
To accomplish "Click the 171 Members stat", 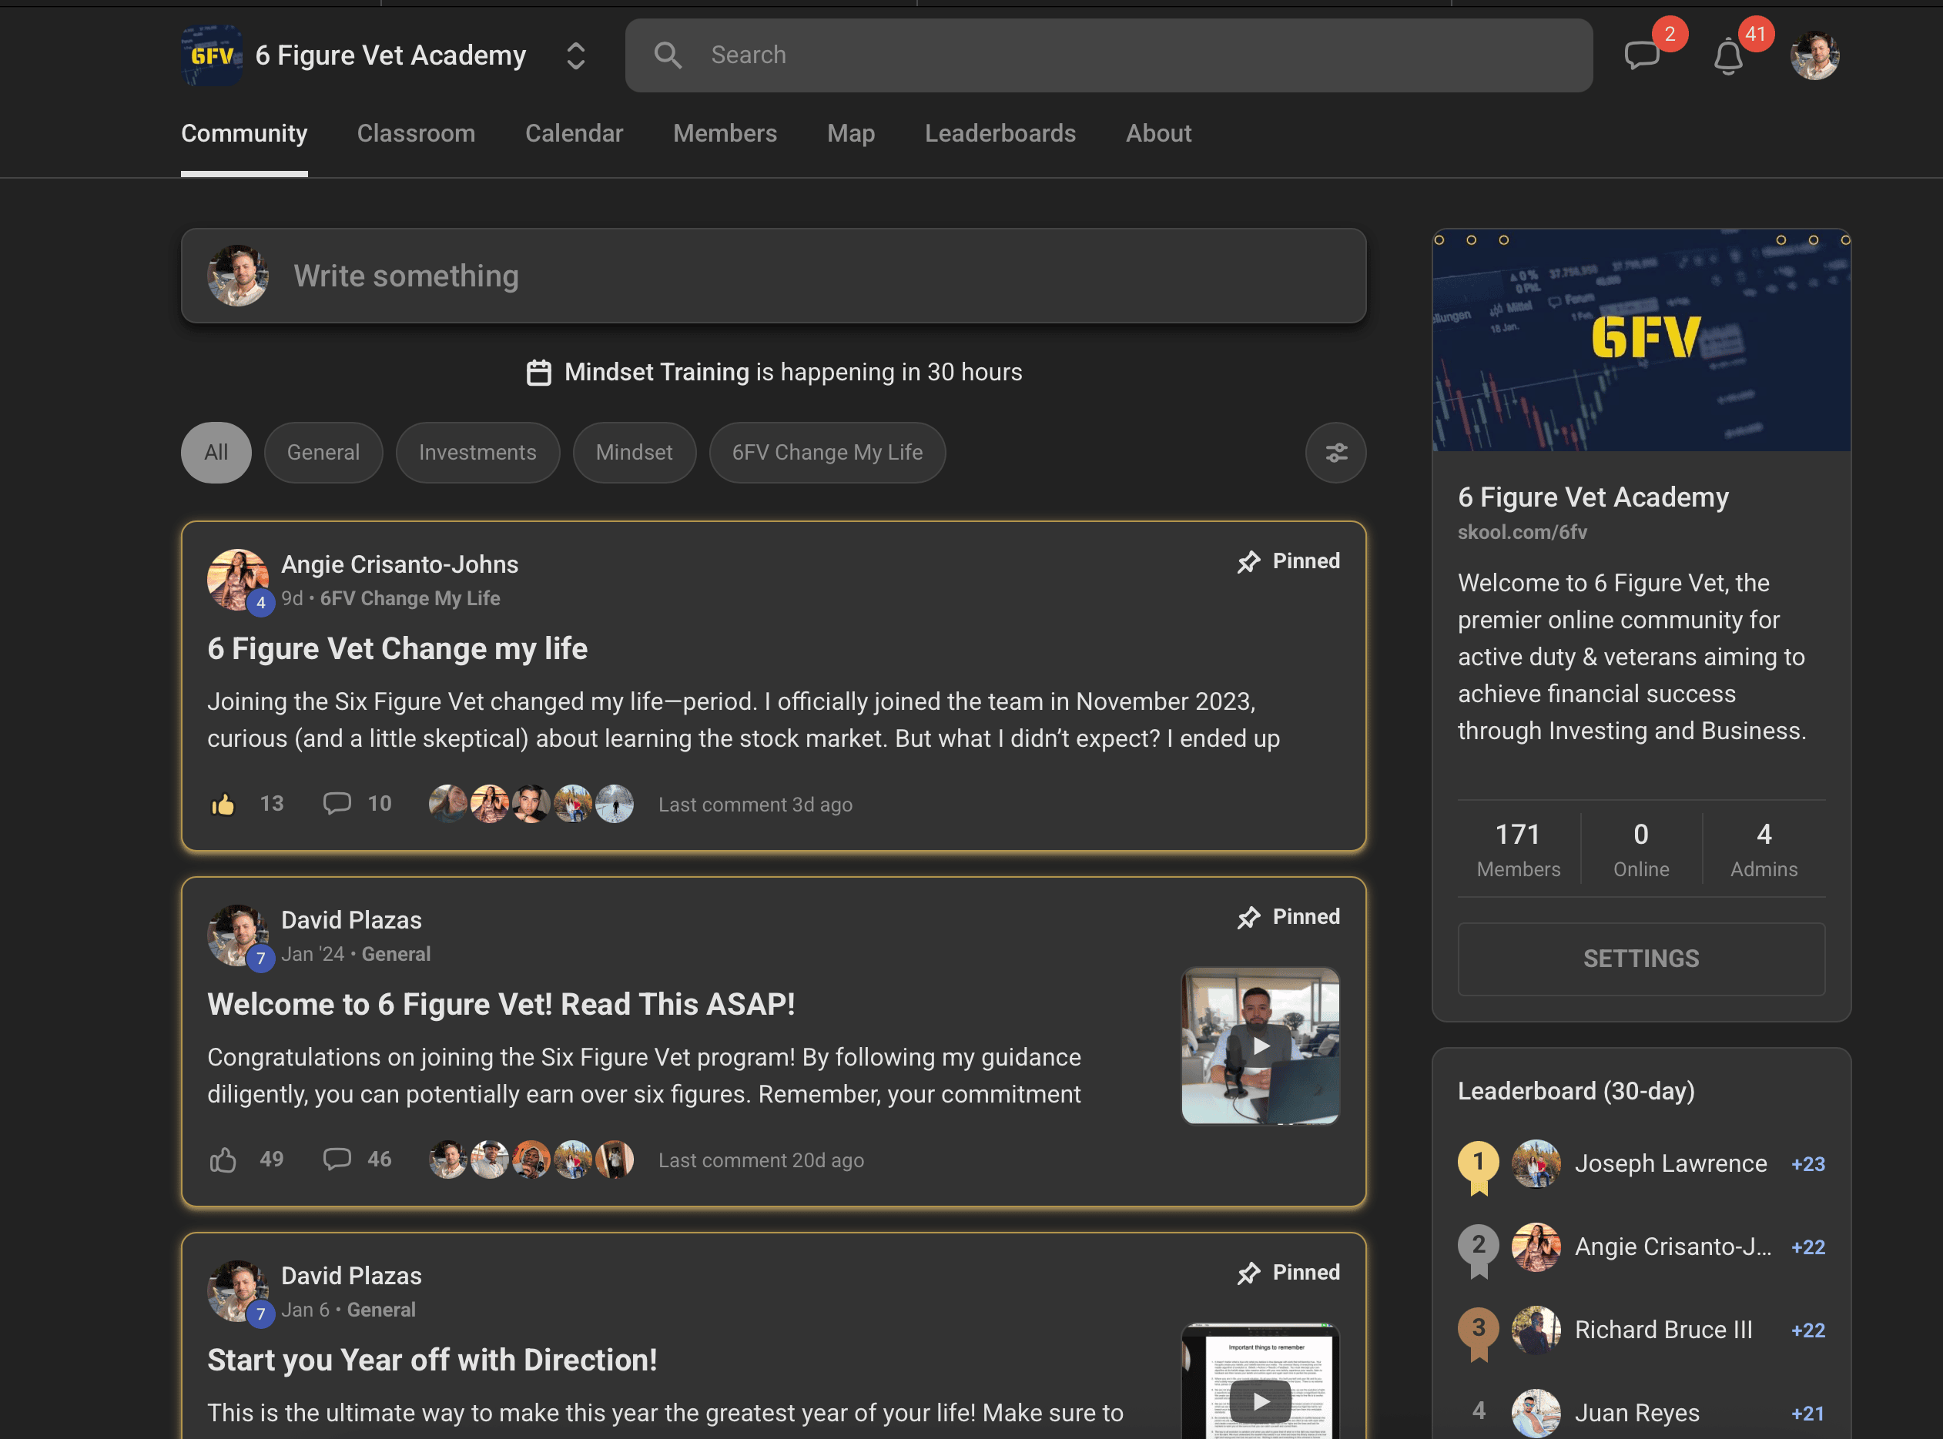I will tap(1519, 849).
